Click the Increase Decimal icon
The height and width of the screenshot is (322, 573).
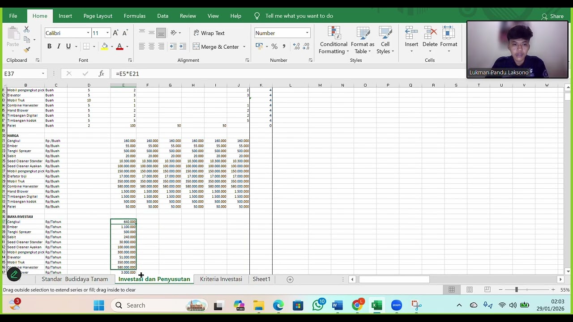(296, 47)
